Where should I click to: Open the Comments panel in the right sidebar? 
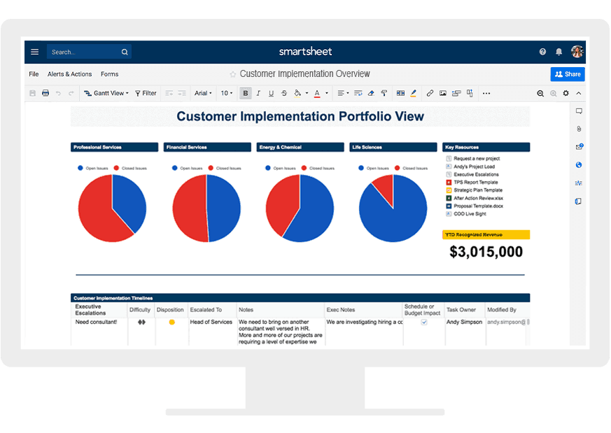579,111
